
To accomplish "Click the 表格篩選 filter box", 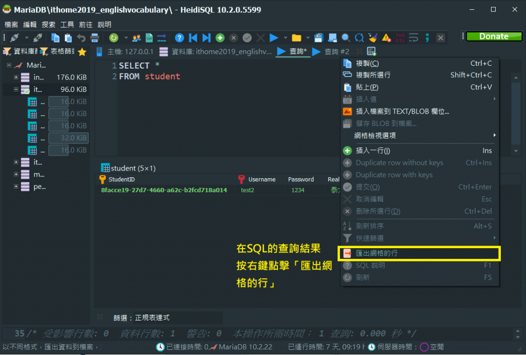I will point(58,51).
